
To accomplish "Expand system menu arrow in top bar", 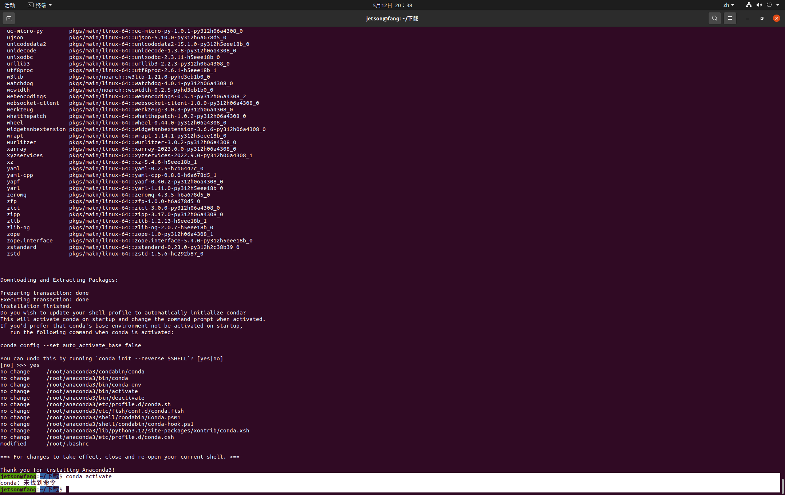I will click(777, 5).
